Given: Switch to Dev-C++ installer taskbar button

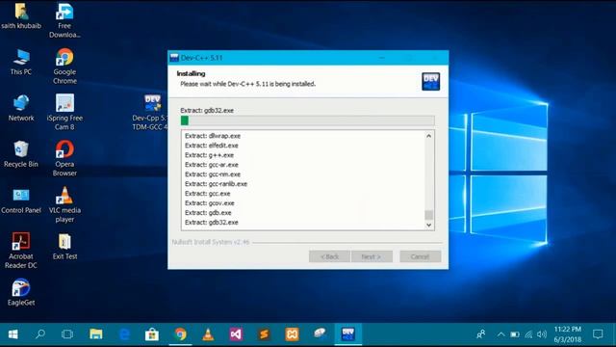Looking at the screenshot, I should [348, 334].
